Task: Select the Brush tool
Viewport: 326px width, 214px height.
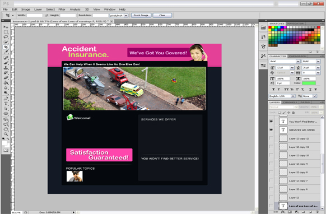Action: pyautogui.click(x=6, y=63)
